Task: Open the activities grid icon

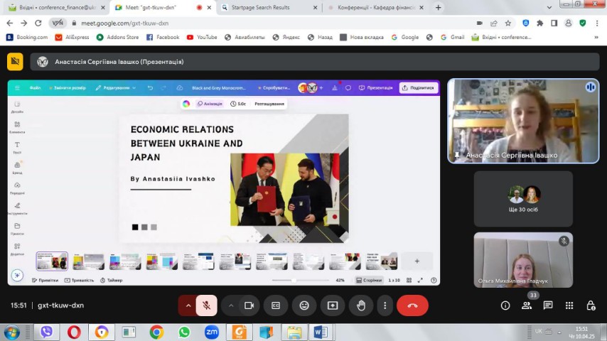Action: (x=569, y=305)
